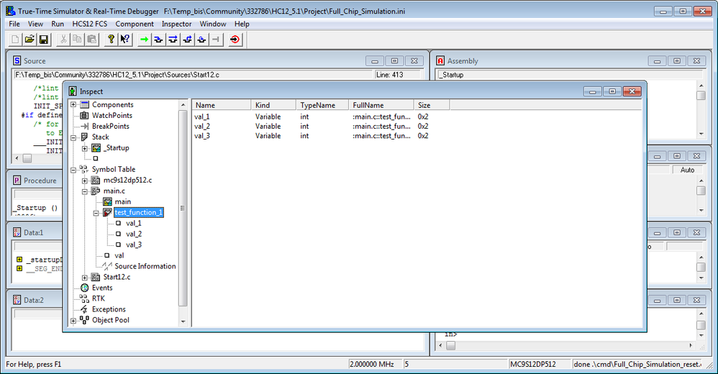The image size is (718, 374).
Task: Open the Inspector menu
Action: pos(177,24)
